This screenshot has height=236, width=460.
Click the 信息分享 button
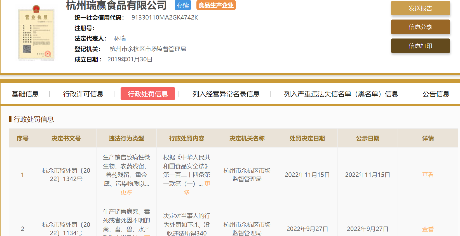[x=420, y=27]
